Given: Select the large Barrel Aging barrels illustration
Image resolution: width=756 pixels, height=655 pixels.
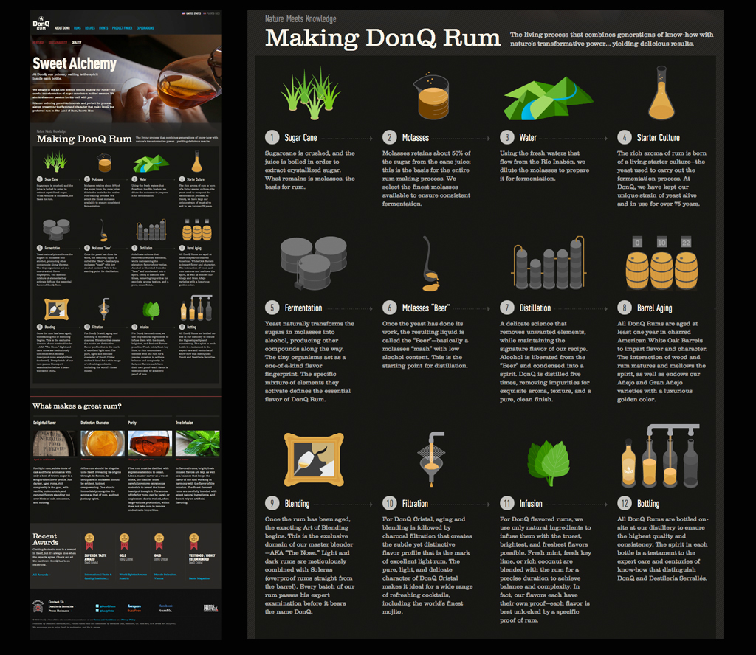Looking at the screenshot, I should tap(661, 263).
